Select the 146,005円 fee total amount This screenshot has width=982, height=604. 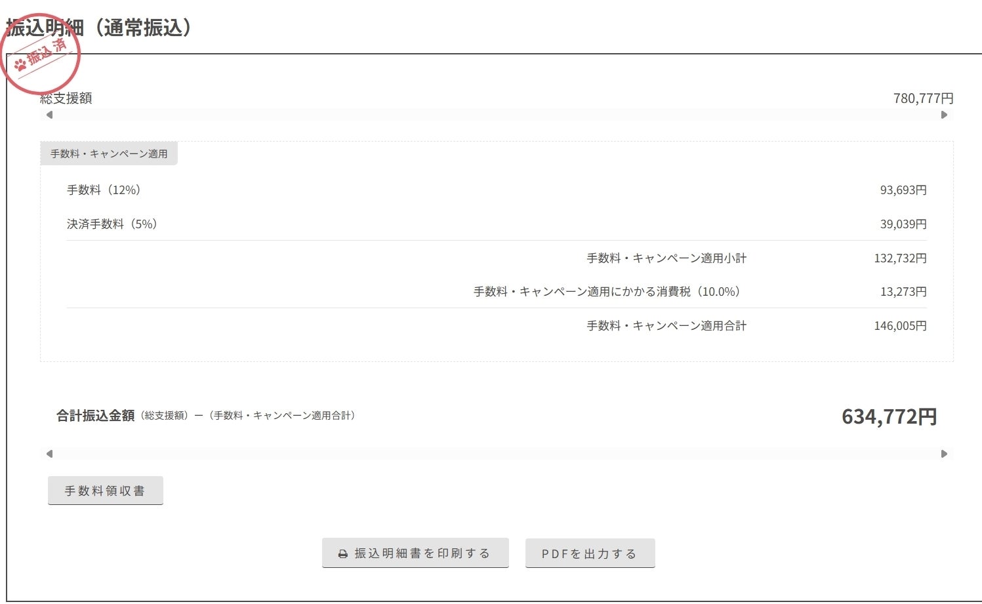coord(900,326)
